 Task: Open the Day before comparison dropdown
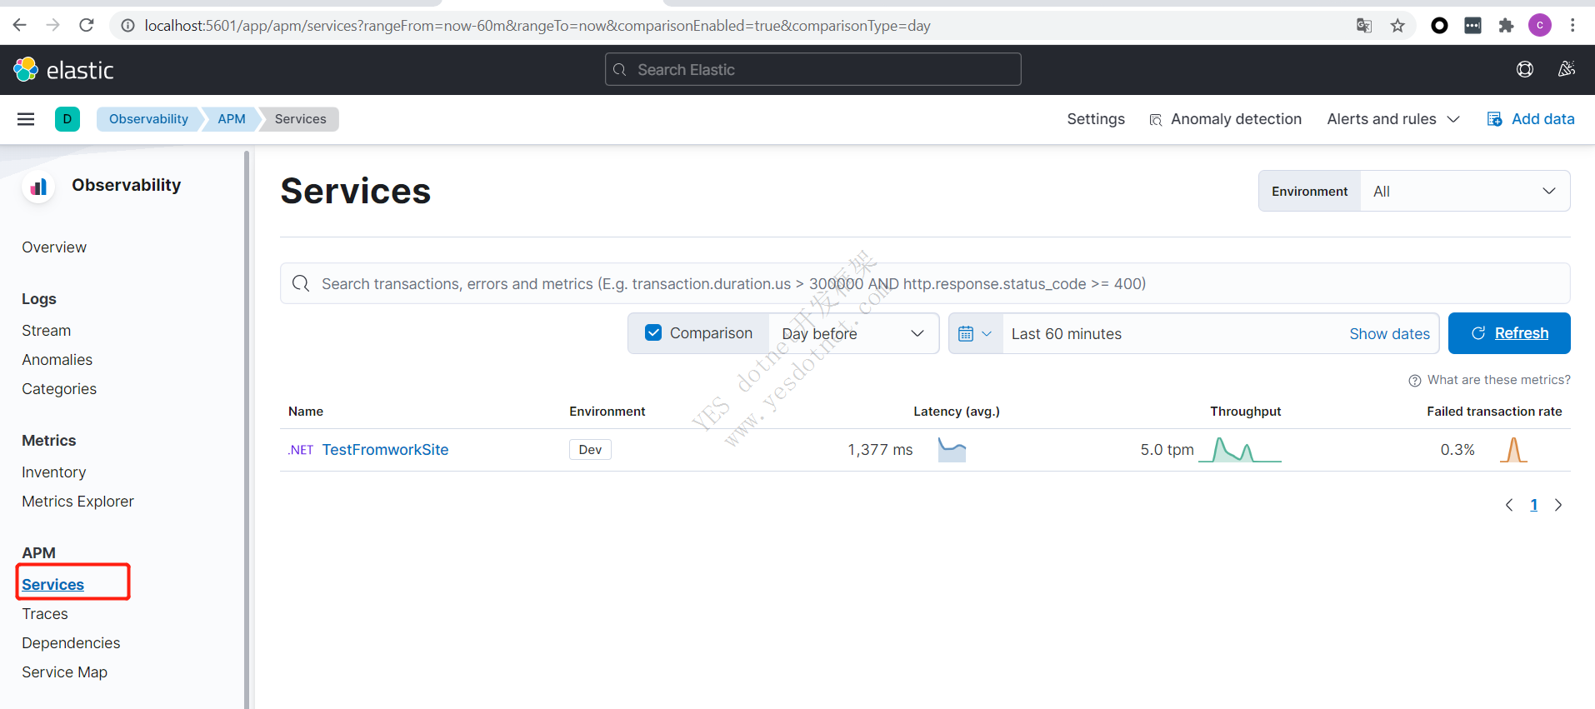(x=853, y=333)
